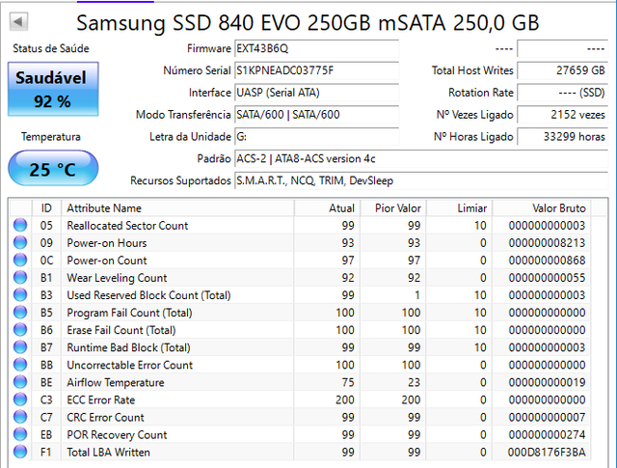Click the status orb for Program Fail Count
Screen dimensions: 617x468
[20, 313]
